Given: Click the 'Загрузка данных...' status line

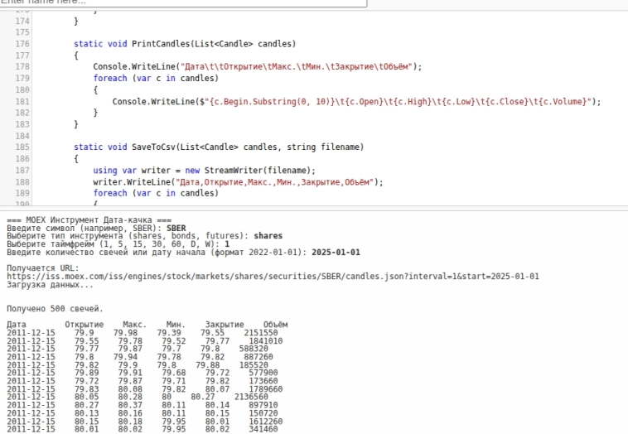Looking at the screenshot, I should click(x=50, y=284).
